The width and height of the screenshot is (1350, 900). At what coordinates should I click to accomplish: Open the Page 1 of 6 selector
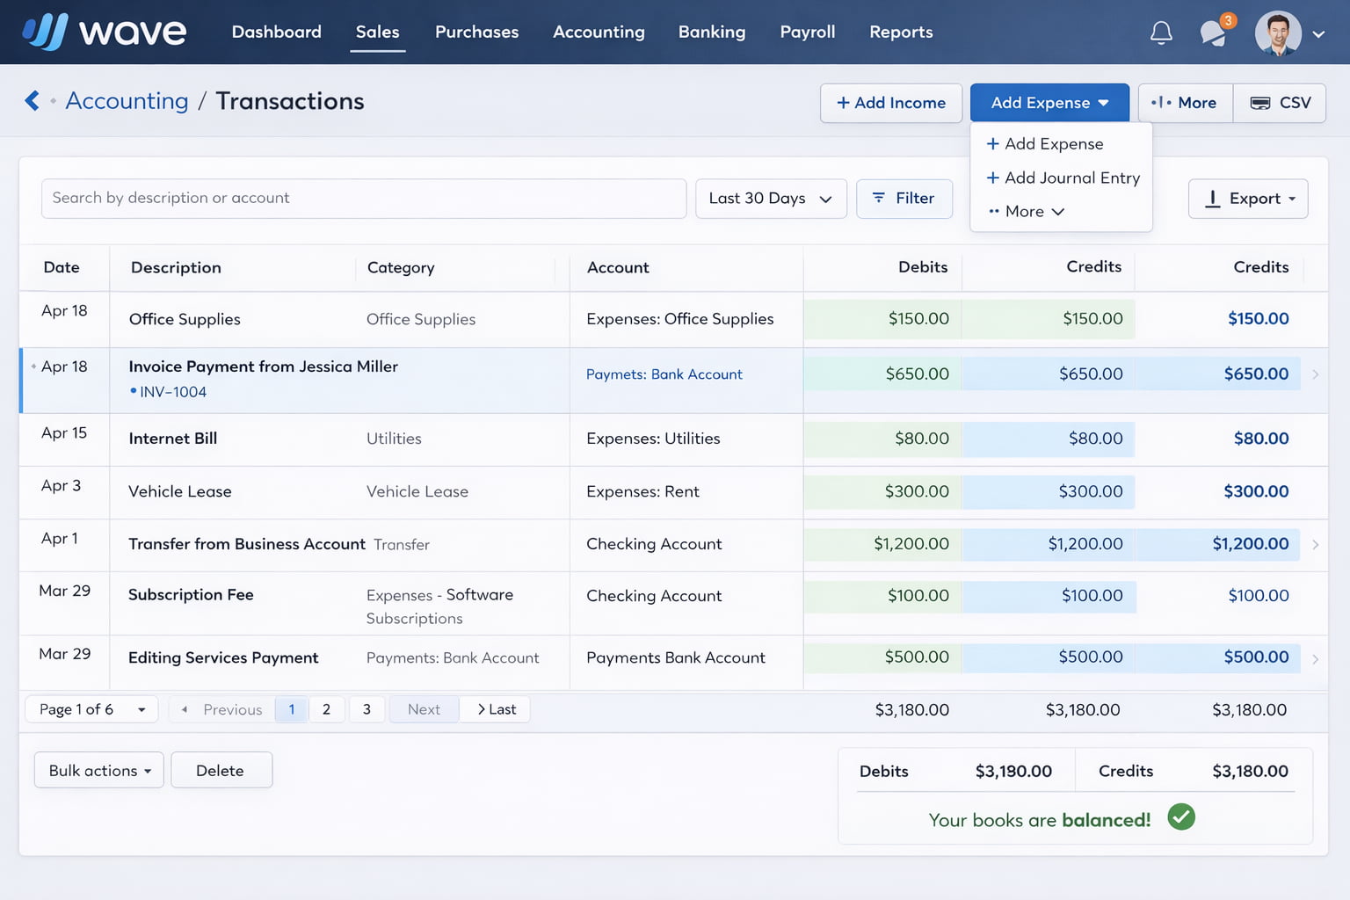(91, 709)
